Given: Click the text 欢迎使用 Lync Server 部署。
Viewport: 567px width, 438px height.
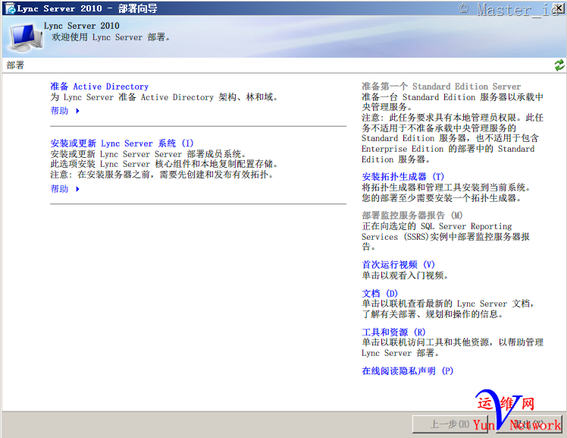Looking at the screenshot, I should point(111,37).
